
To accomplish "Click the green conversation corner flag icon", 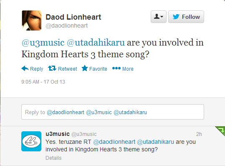I will [x=221, y=130].
